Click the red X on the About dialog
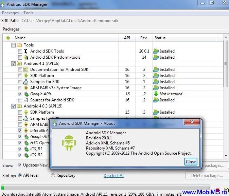This screenshot has height=196, width=229. pos(192,122)
